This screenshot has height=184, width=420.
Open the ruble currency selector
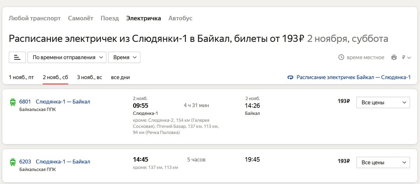click(406, 57)
